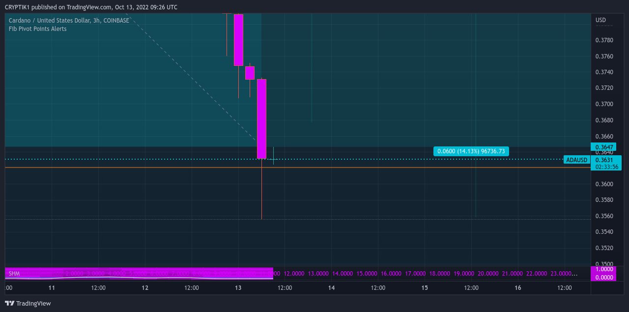Viewport: 629px width, 312px height.
Task: Click the day 14 label on the time axis
Action: coord(331,288)
